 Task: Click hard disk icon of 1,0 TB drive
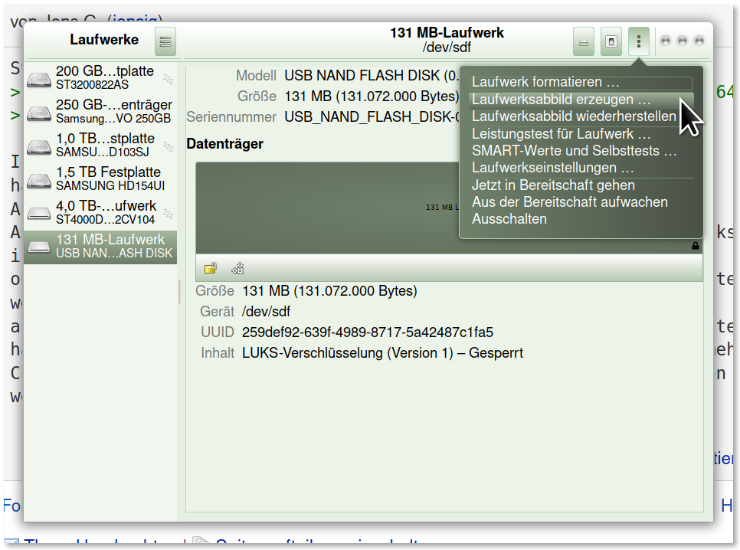(x=39, y=146)
